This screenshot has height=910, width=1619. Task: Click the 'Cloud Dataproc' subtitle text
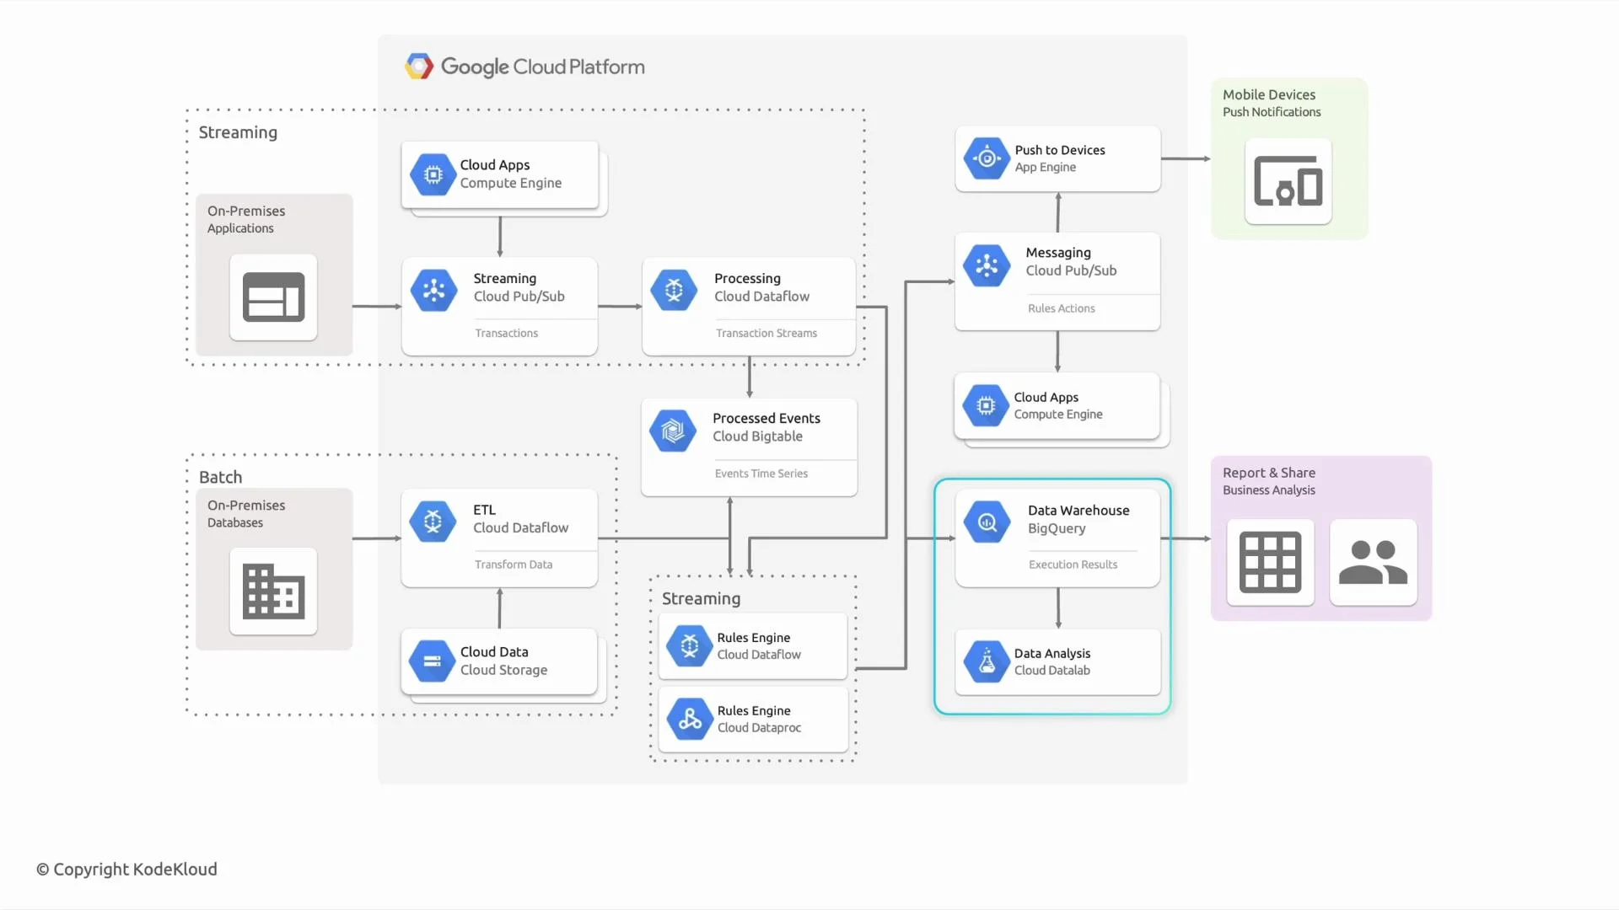click(759, 727)
